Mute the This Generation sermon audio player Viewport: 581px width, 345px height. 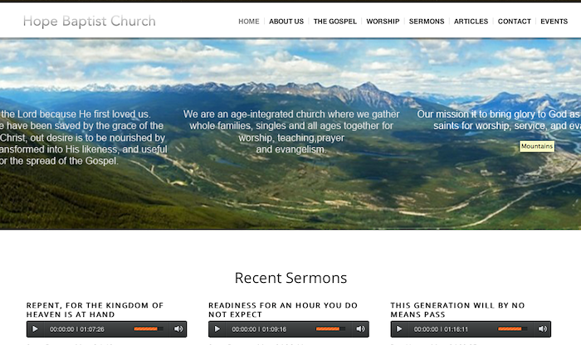coord(543,328)
